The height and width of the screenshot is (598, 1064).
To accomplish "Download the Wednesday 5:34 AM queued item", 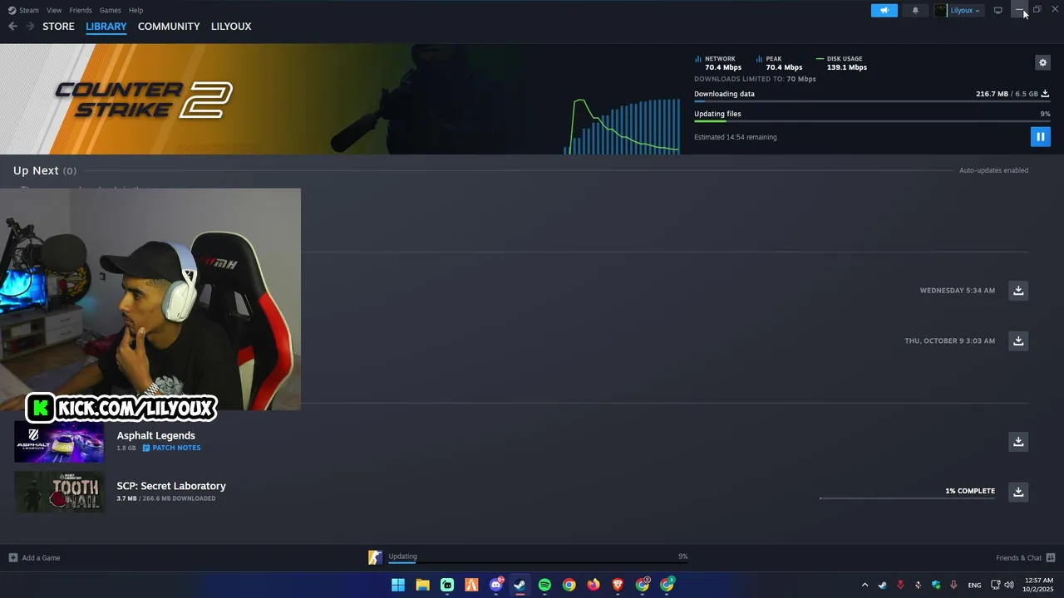I will click(1018, 290).
